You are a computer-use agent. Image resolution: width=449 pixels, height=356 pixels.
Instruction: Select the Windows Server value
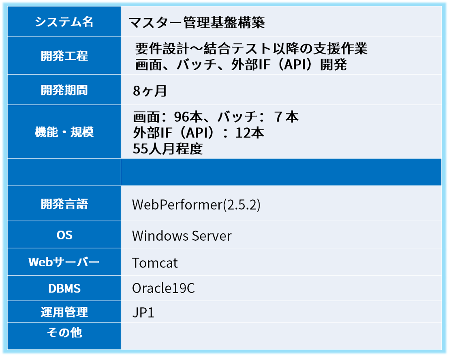point(182,235)
